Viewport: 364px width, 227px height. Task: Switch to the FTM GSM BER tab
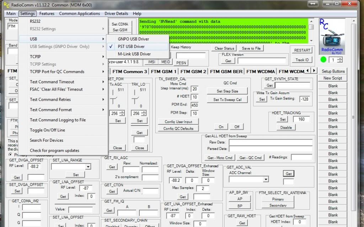(226, 71)
